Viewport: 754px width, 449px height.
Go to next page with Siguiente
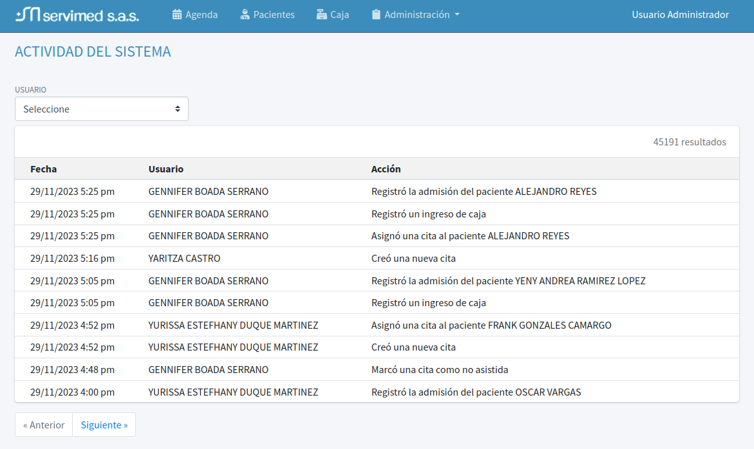click(104, 425)
